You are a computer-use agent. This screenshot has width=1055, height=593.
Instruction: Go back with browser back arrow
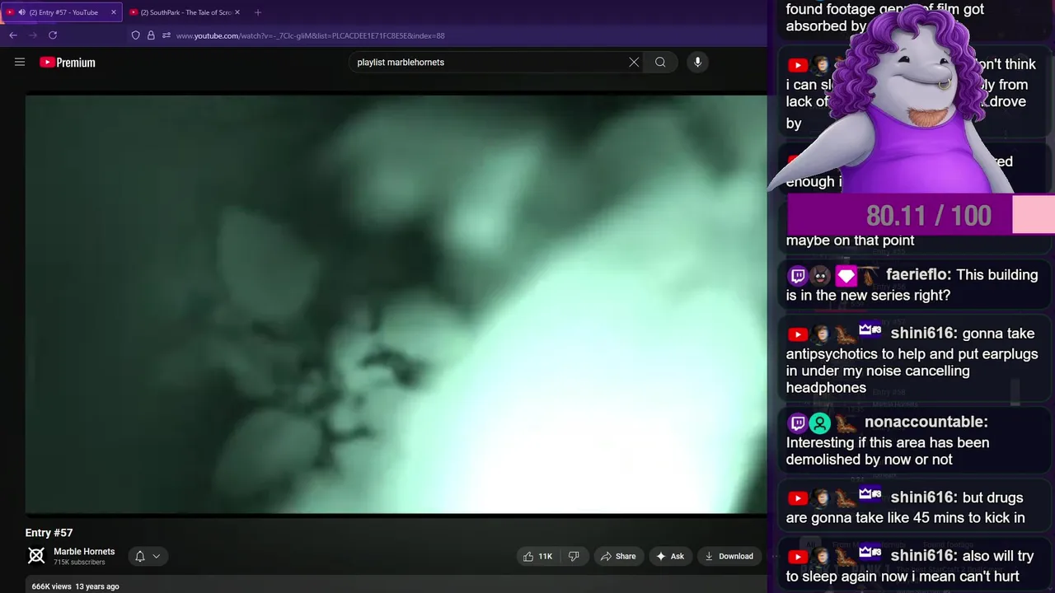pos(12,35)
